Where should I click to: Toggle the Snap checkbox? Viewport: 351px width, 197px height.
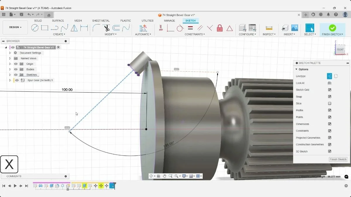click(x=330, y=97)
